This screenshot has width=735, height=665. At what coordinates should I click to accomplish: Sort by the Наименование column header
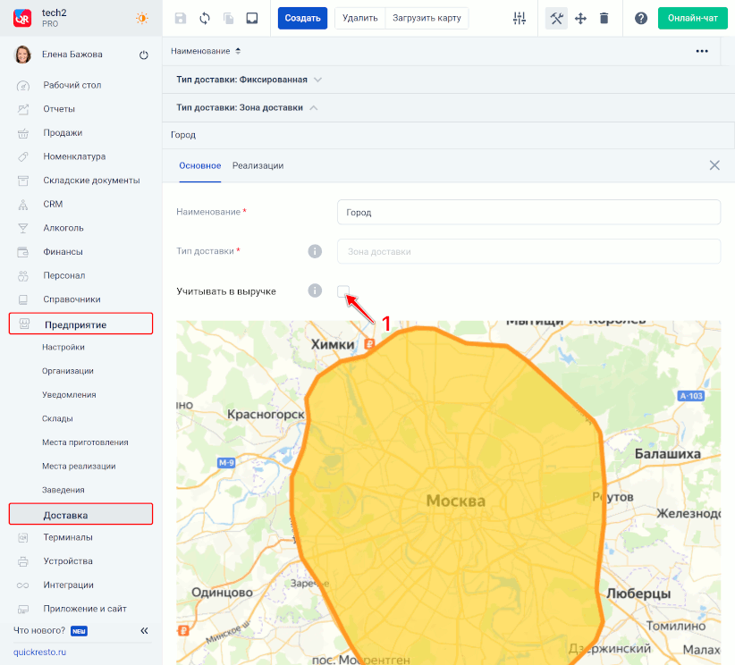[x=206, y=51]
